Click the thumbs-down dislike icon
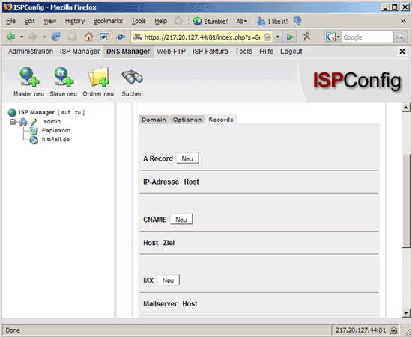 (x=297, y=21)
